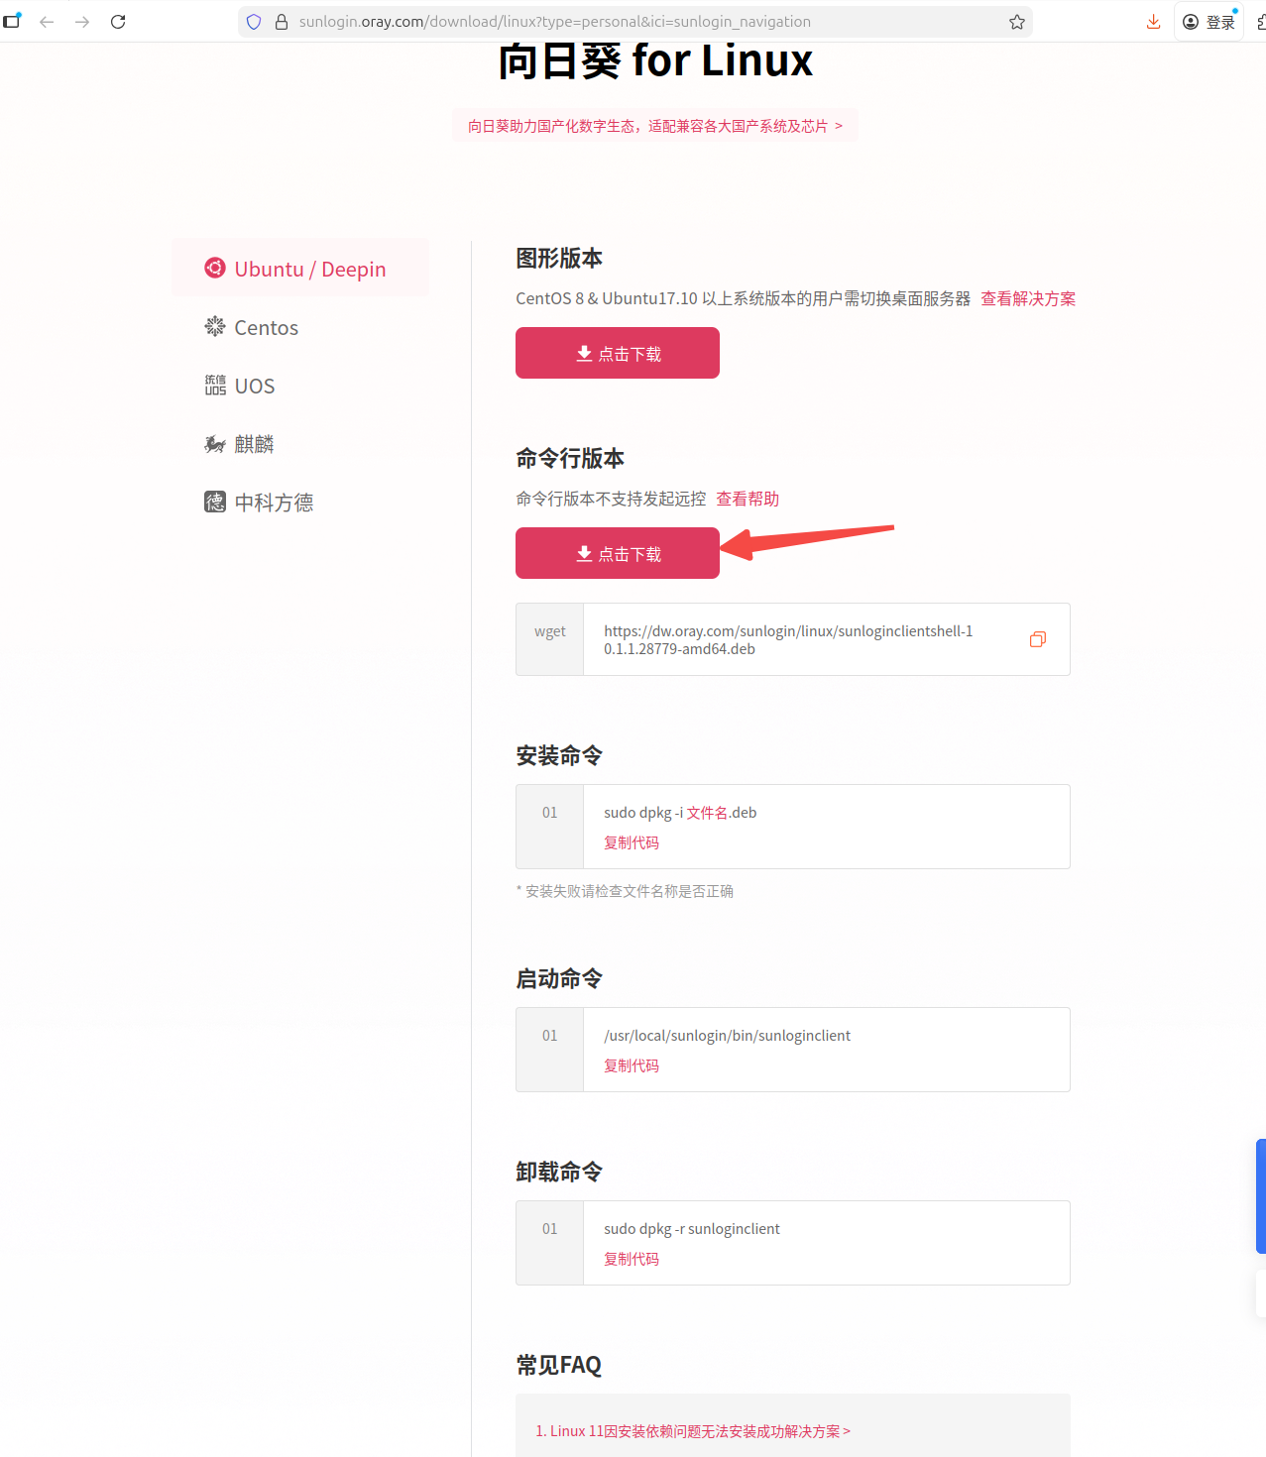1266x1457 pixels.
Task: Open the browser downloads arrow icon
Action: pyautogui.click(x=1153, y=22)
